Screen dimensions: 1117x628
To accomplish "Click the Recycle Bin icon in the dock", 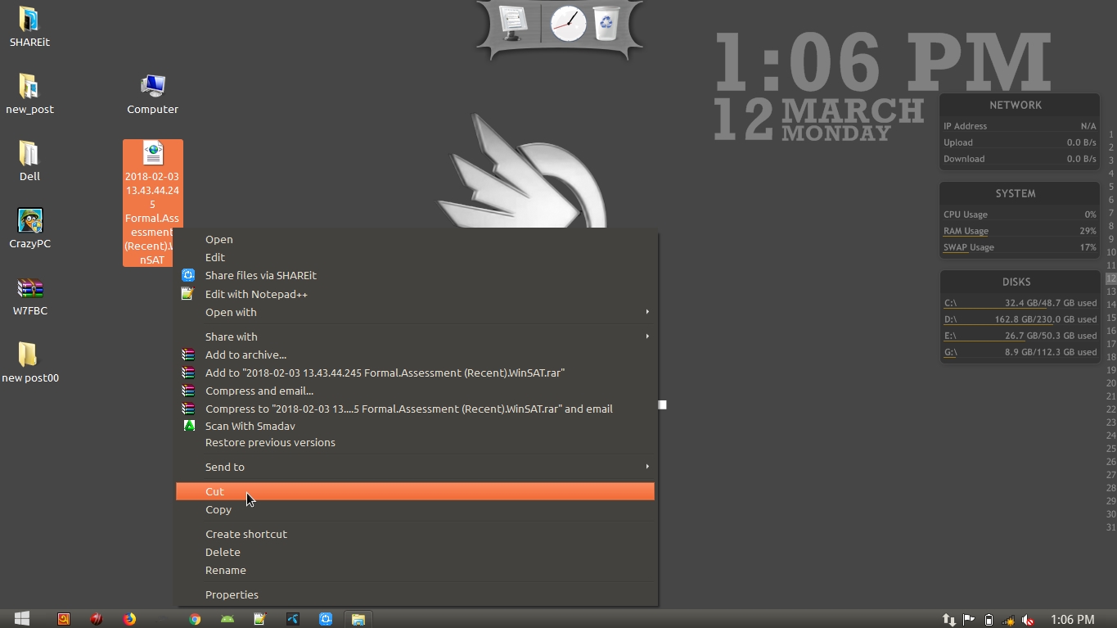I will point(606,24).
